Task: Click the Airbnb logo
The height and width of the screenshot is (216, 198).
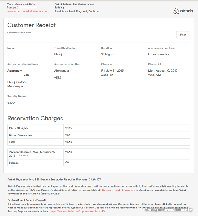Action: click(183, 11)
